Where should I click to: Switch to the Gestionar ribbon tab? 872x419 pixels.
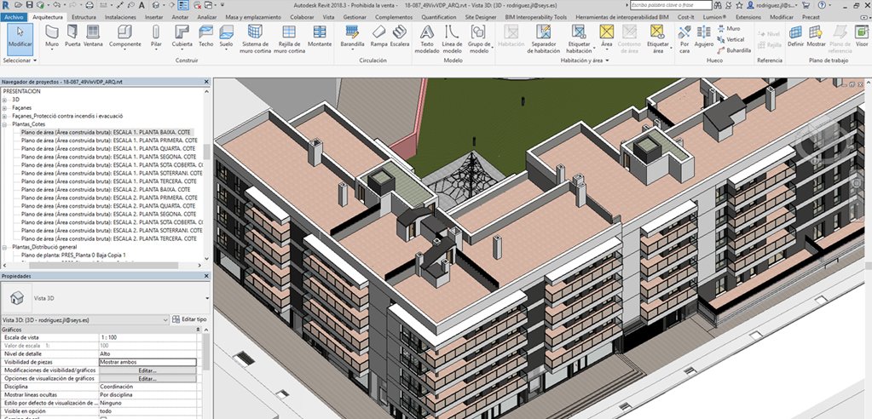tap(355, 17)
